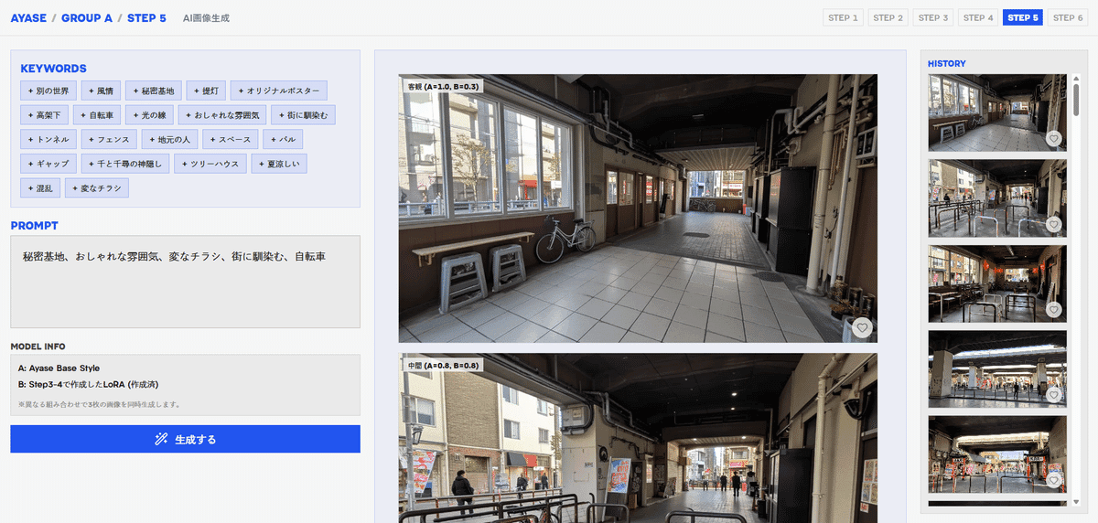Click the label 客観 (A=1.0, B=0.3)
The height and width of the screenshot is (523, 1098).
click(443, 86)
